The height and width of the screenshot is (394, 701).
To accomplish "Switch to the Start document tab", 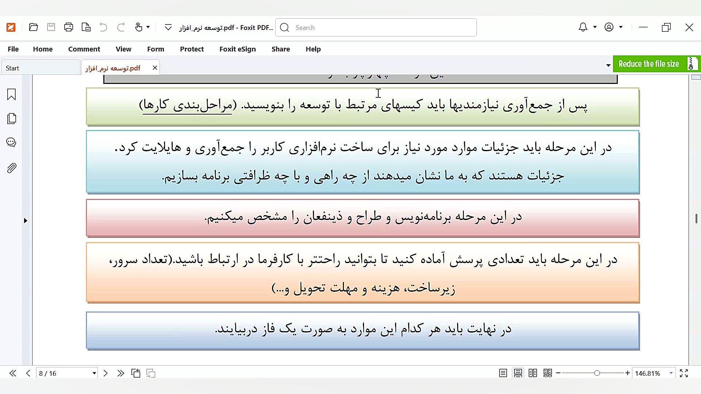I will [40, 68].
